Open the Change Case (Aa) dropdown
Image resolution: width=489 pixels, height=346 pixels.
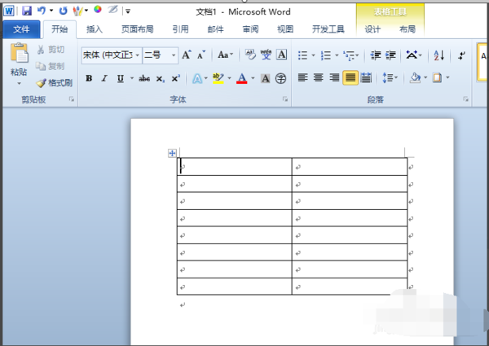pyautogui.click(x=225, y=55)
